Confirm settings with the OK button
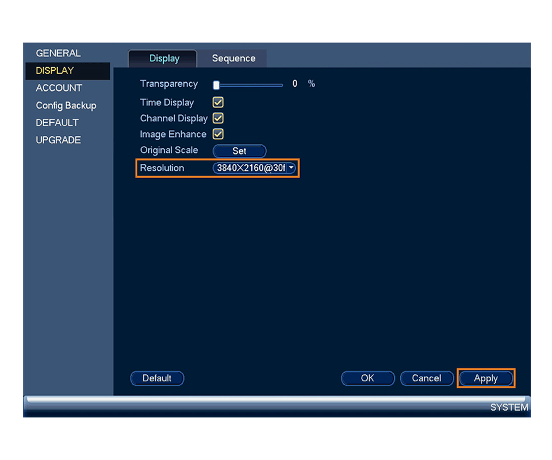 coord(367,378)
